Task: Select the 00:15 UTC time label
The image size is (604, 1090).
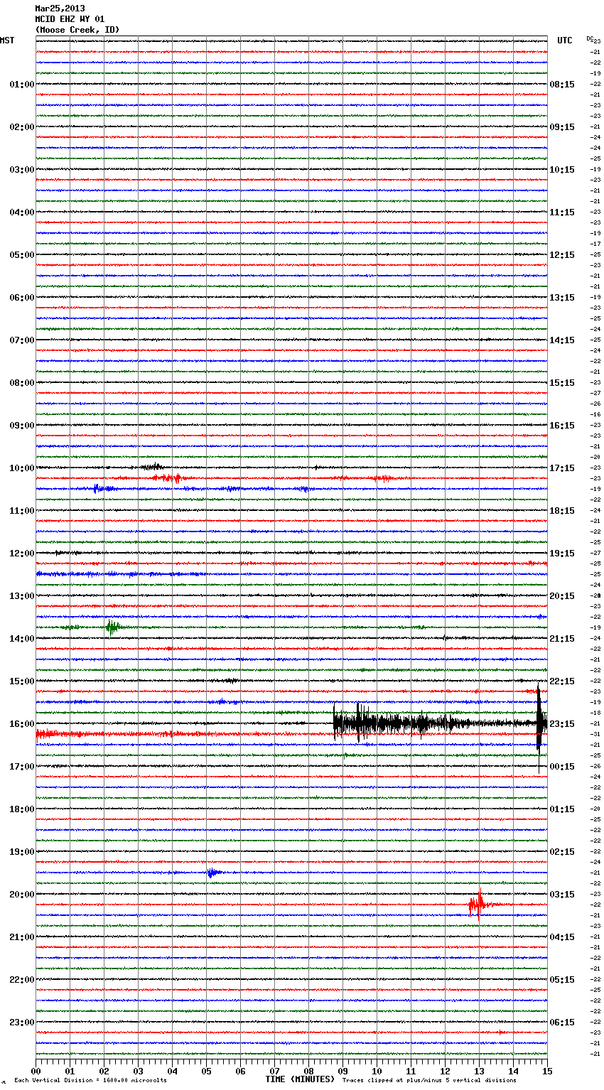Action: pyautogui.click(x=561, y=767)
